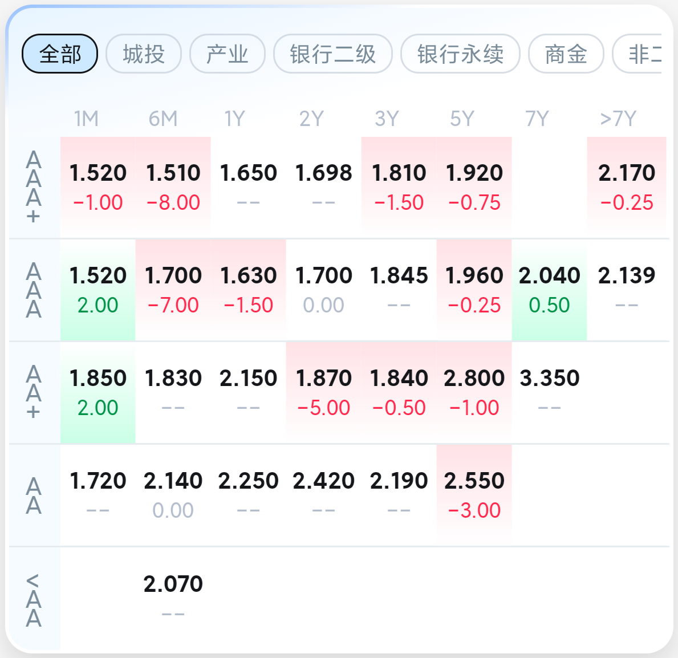Screen dimensions: 678x658
Task: Select the 全部 filter tab
Action: click(60, 54)
